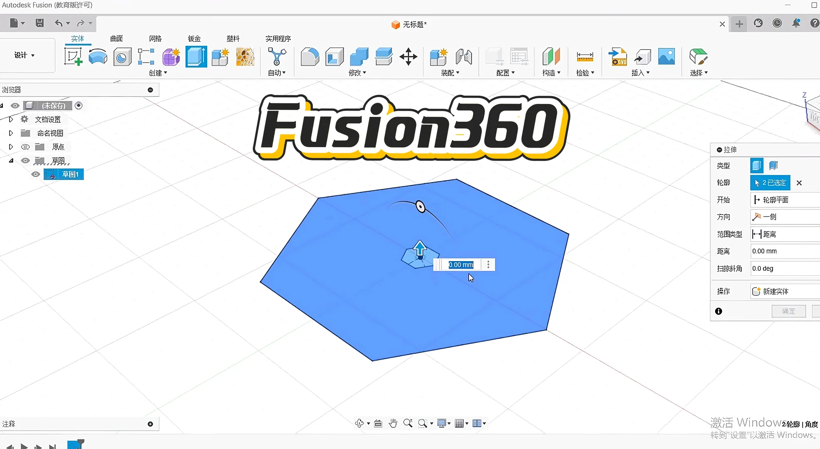The image size is (820, 449).
Task: Toggle visibility of 草图1 sketch
Action: 36,174
